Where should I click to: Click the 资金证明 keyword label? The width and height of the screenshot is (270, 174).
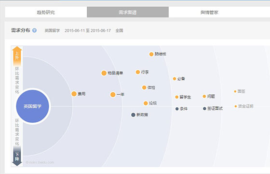(x=245, y=106)
